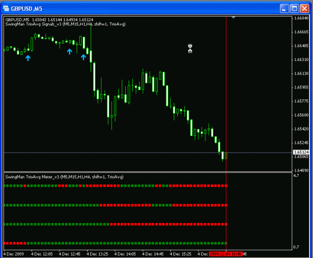Click the 4 Dec 15:25 time axis label
The image size is (313, 258).
(x=181, y=254)
